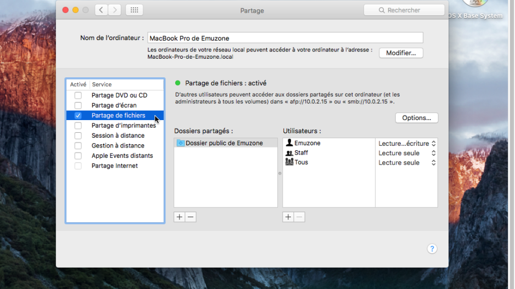This screenshot has width=515, height=289.
Task: Close the Partage window
Action: (x=65, y=10)
